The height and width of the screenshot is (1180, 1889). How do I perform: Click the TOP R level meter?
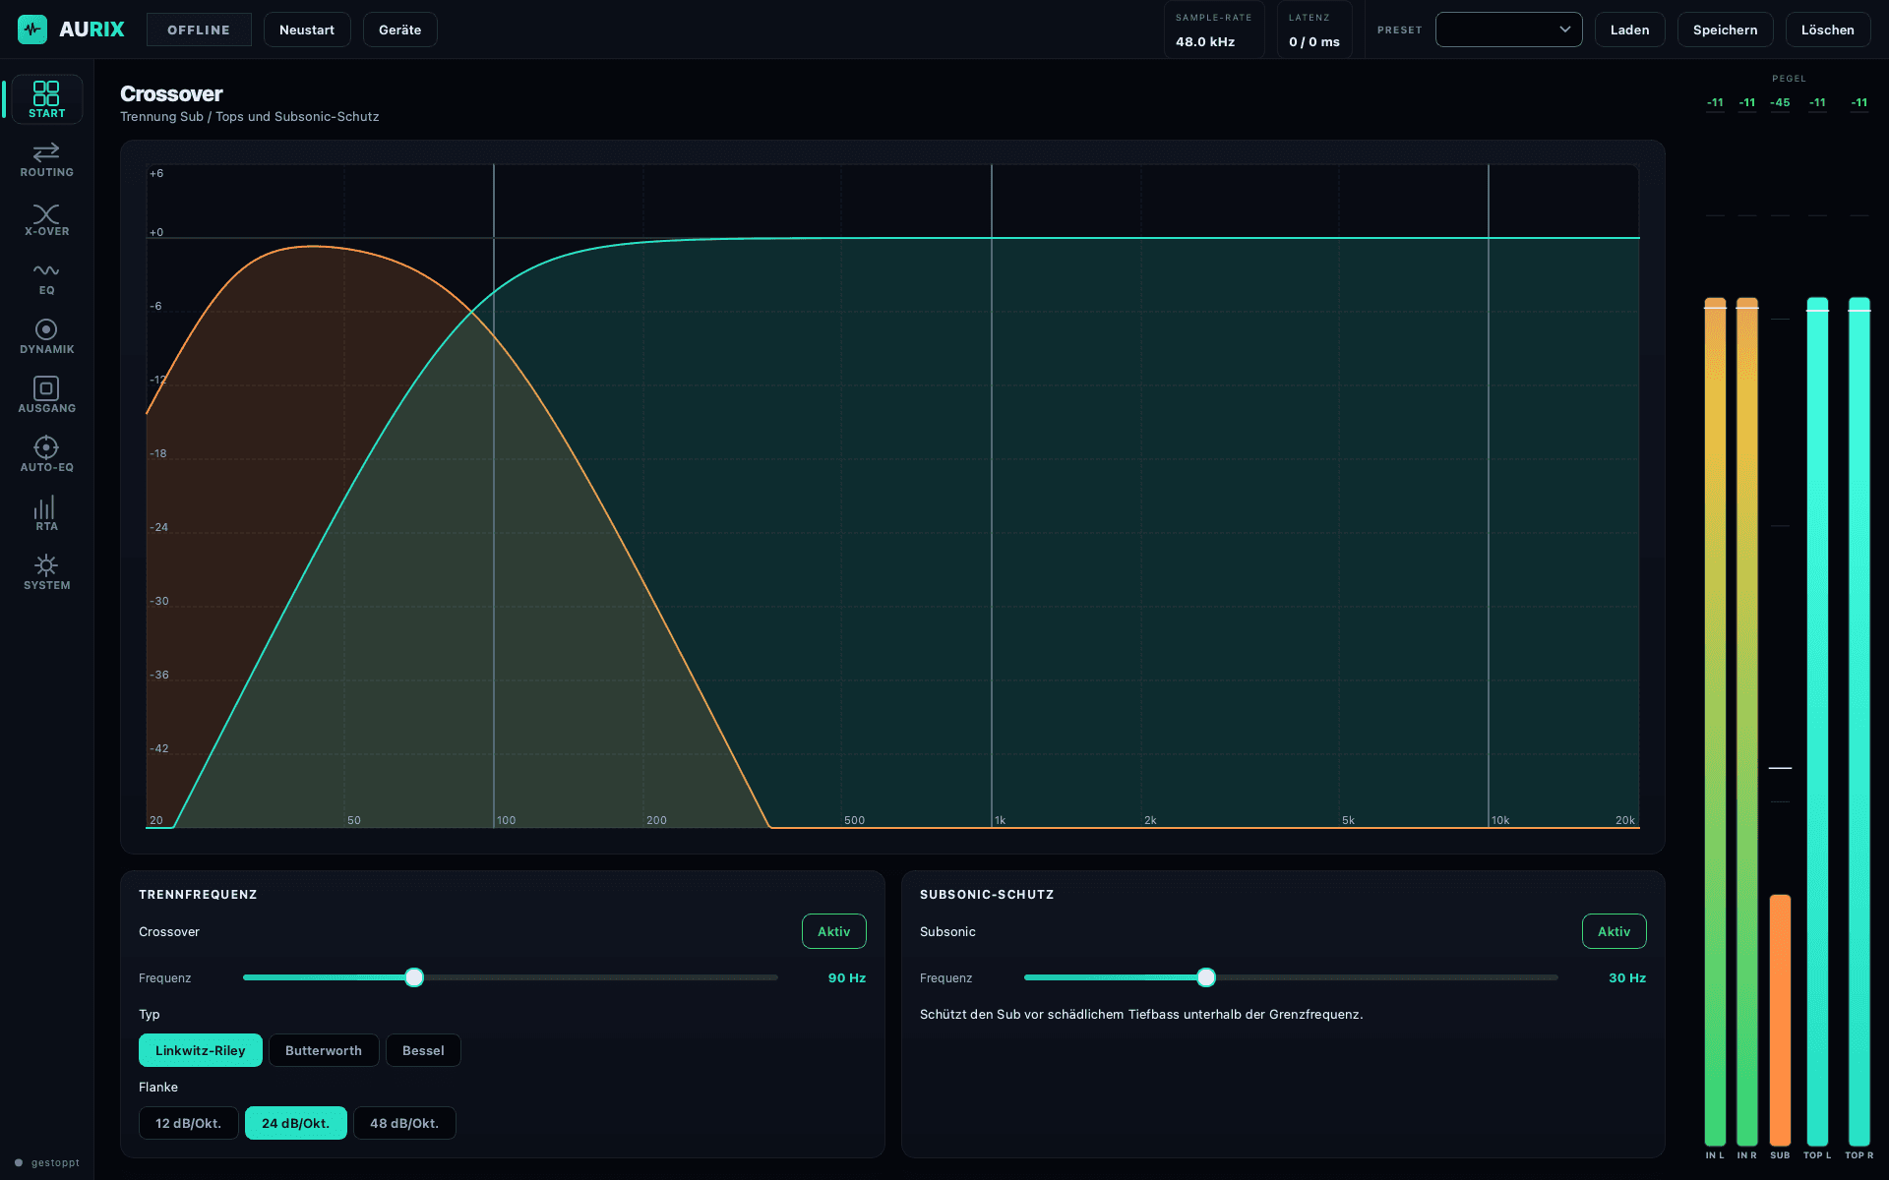click(x=1859, y=721)
